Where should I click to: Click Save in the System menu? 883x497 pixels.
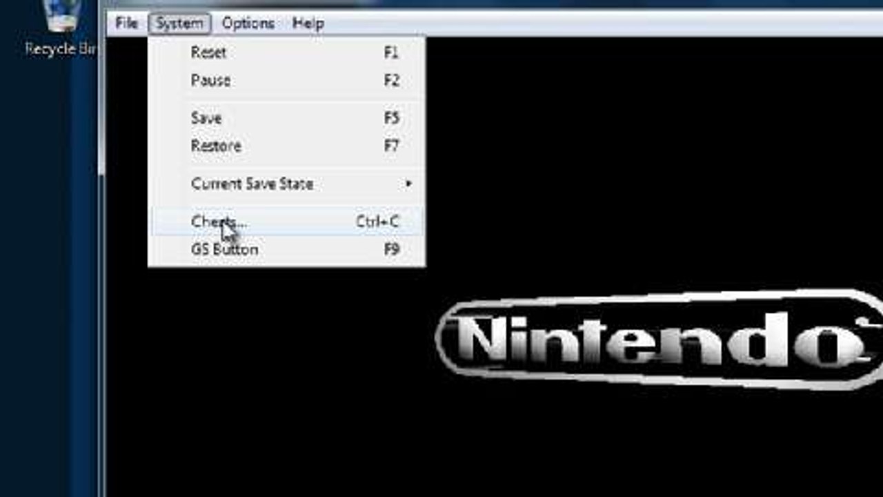[287, 118]
